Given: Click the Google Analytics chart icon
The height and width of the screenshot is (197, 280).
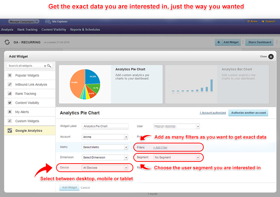Looking at the screenshot, I should (10, 130).
